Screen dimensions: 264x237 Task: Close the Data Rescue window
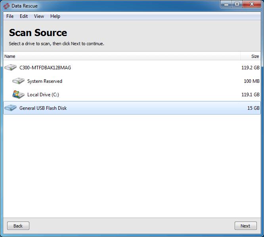(252, 4)
